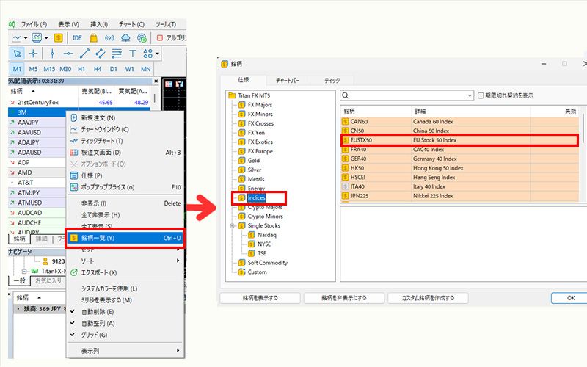587x367 pixels.
Task: Click the gold dollar symbols toolbar icon
Action: pyautogui.click(x=57, y=37)
